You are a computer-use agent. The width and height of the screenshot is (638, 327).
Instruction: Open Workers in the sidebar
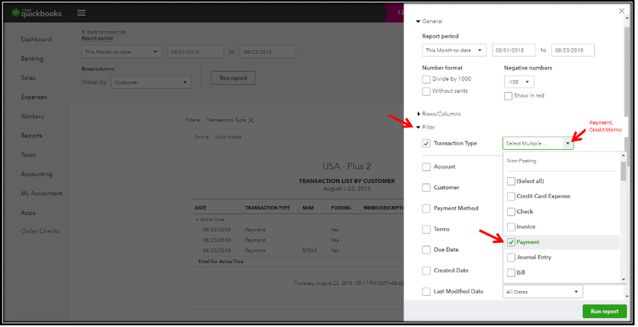pyautogui.click(x=32, y=117)
